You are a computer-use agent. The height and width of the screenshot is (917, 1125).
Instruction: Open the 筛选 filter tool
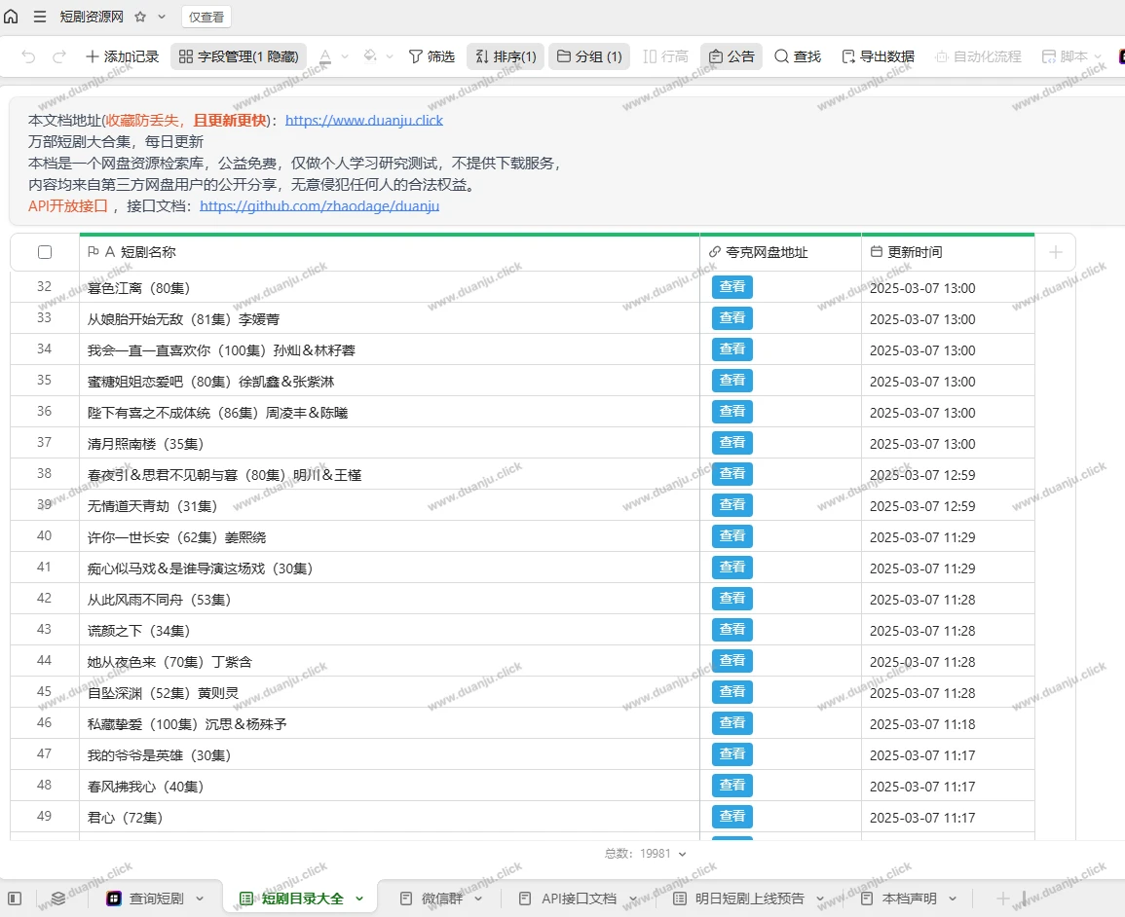tap(431, 56)
